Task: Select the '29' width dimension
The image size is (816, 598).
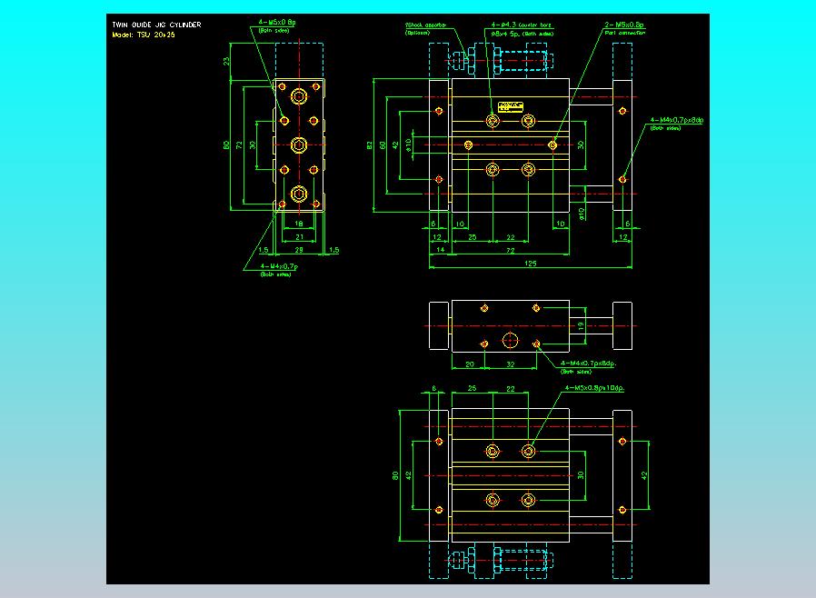Action: (x=299, y=250)
